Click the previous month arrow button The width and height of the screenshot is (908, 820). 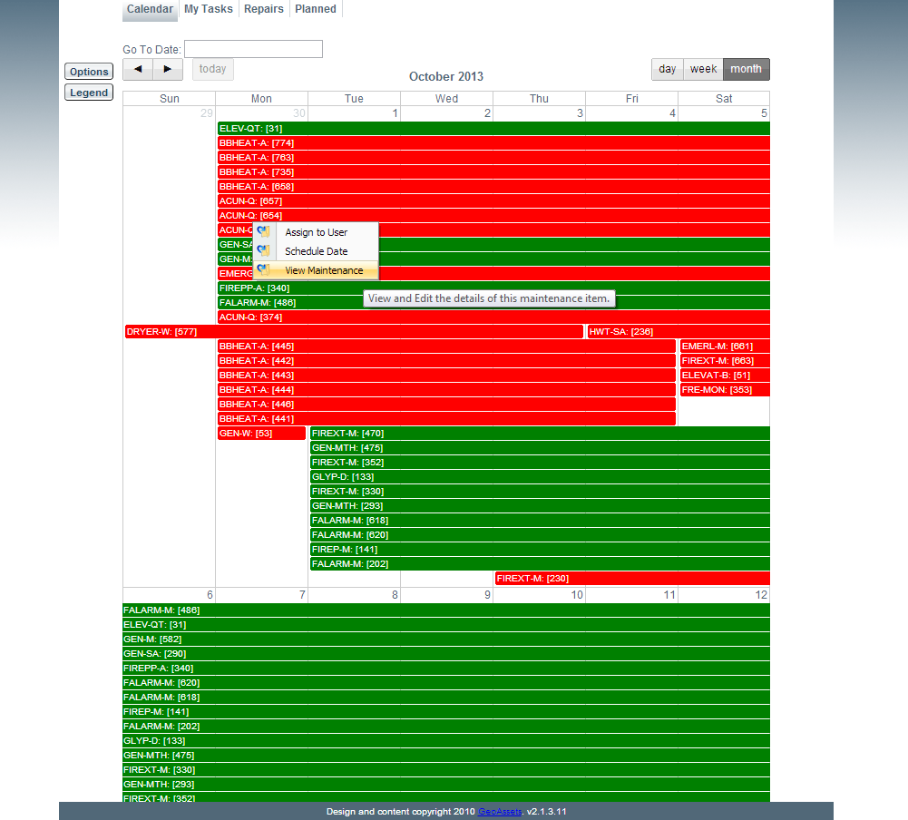coord(138,69)
